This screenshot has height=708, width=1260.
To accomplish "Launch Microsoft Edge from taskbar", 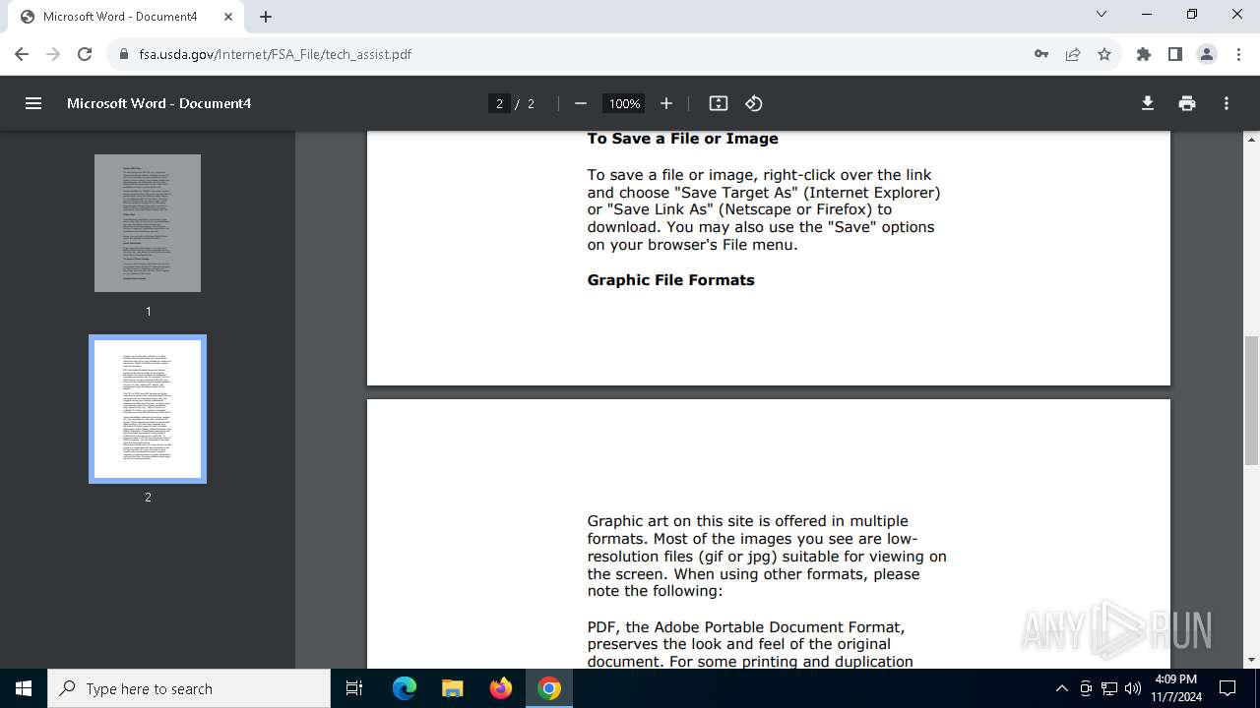I will tap(405, 688).
